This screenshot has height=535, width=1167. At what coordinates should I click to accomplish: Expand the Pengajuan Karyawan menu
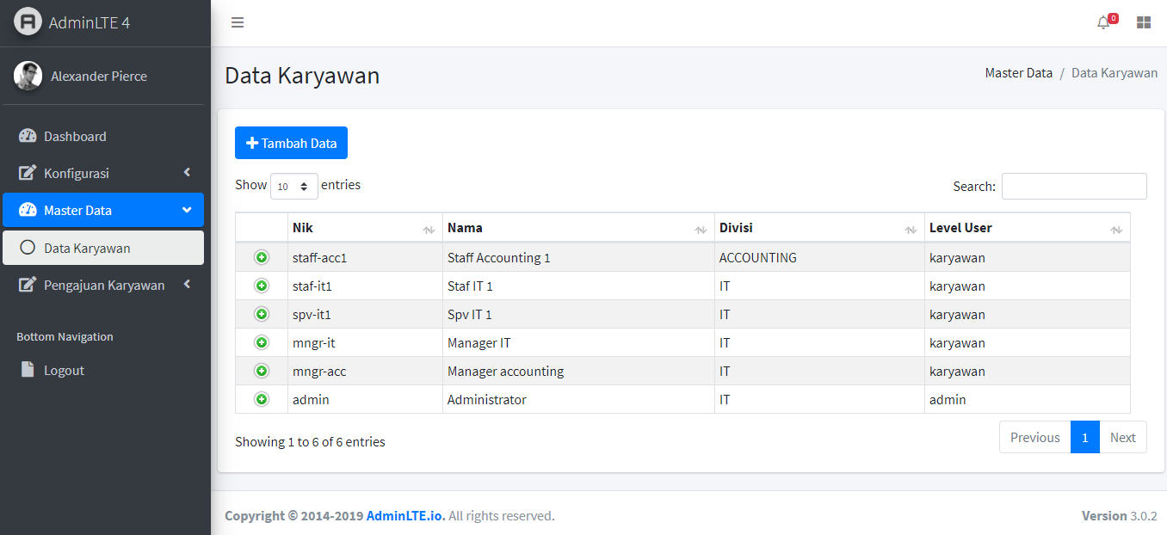click(x=103, y=285)
